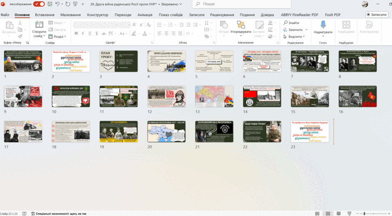392x216 pixels.
Task: Click the Add-ins (Надбудови) icon
Action: [346, 25]
